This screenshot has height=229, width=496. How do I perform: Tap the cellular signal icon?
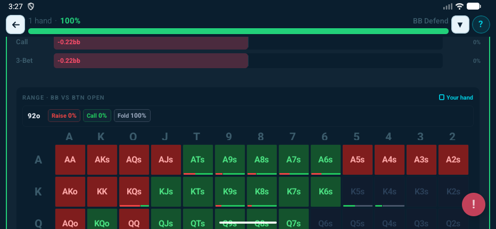point(448,6)
